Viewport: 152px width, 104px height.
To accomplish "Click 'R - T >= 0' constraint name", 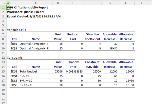I will pyautogui.click(x=26, y=85).
